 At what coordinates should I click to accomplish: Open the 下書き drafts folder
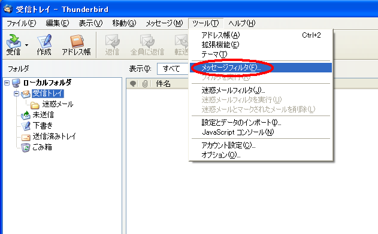pos(43,126)
